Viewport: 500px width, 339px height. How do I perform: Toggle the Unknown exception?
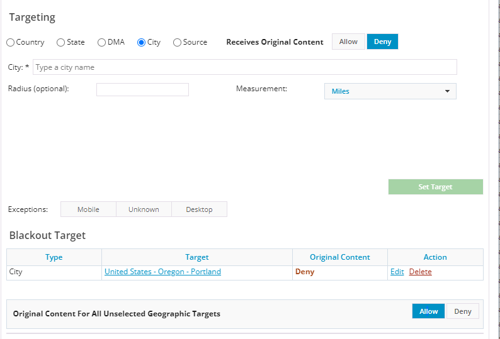click(x=144, y=209)
